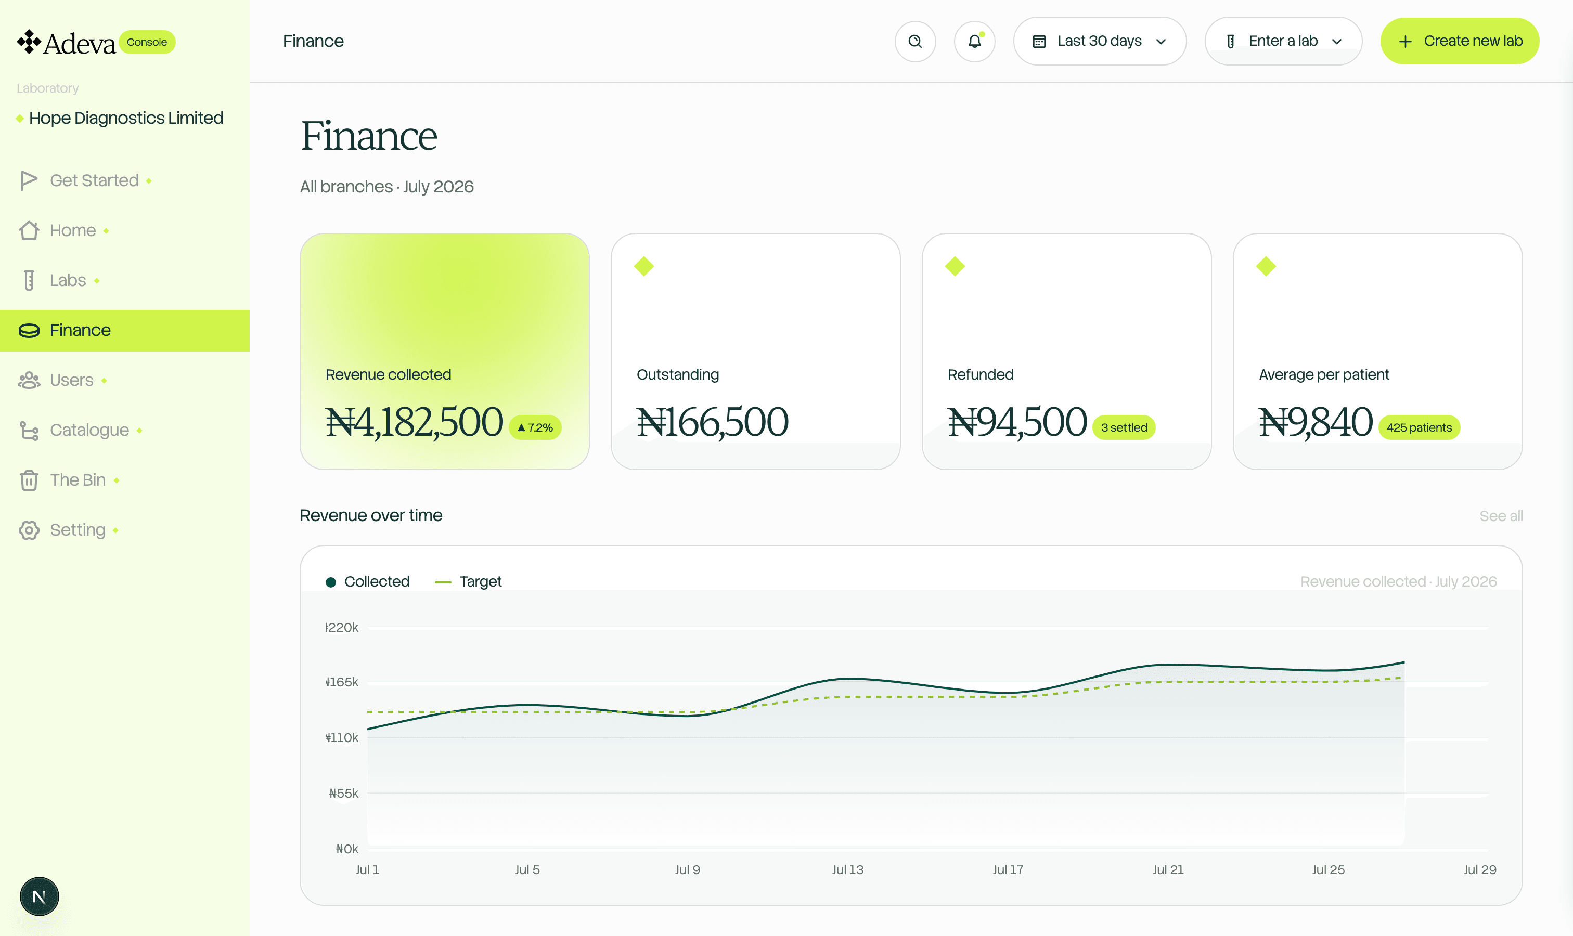Toggle the Collected legend item
1573x936 pixels.
[367, 581]
